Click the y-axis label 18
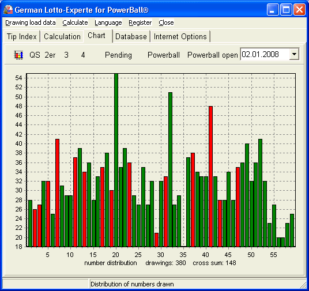This screenshot has height=291, width=309. pos(18,247)
